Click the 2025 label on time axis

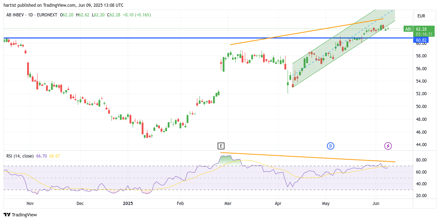[128, 204]
